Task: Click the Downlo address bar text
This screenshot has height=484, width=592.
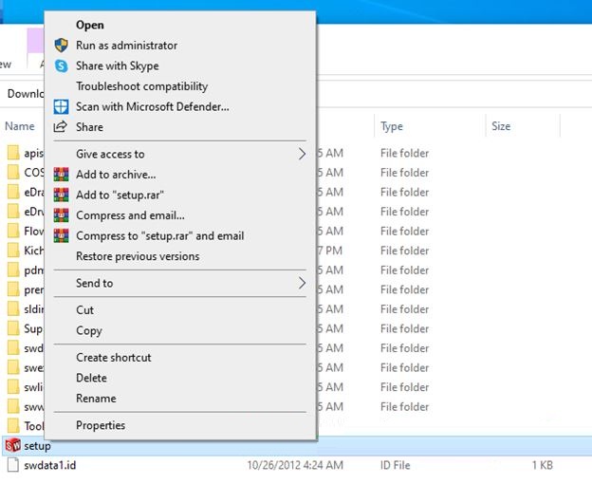Action: coord(26,94)
